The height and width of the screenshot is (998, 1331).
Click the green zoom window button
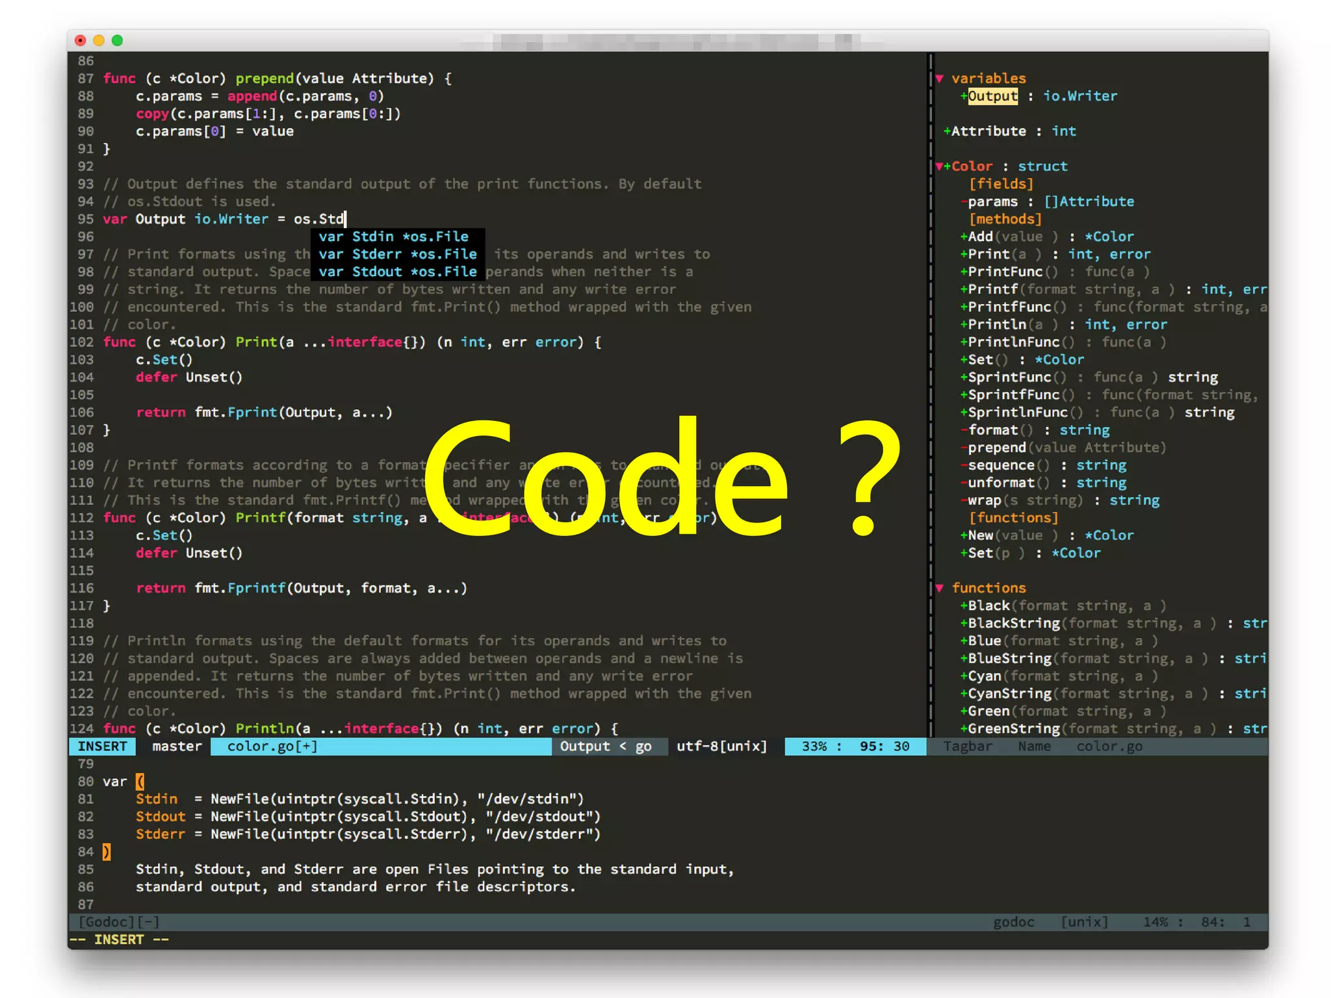[117, 40]
